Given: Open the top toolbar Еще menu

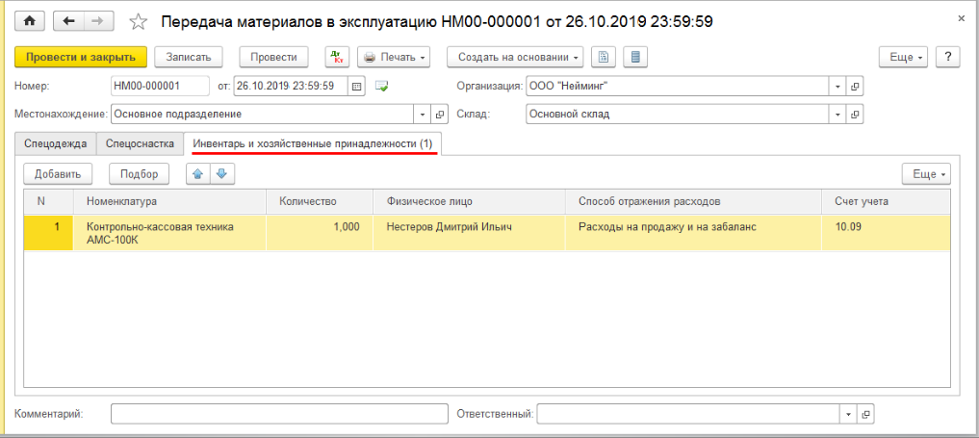Looking at the screenshot, I should click(x=904, y=57).
